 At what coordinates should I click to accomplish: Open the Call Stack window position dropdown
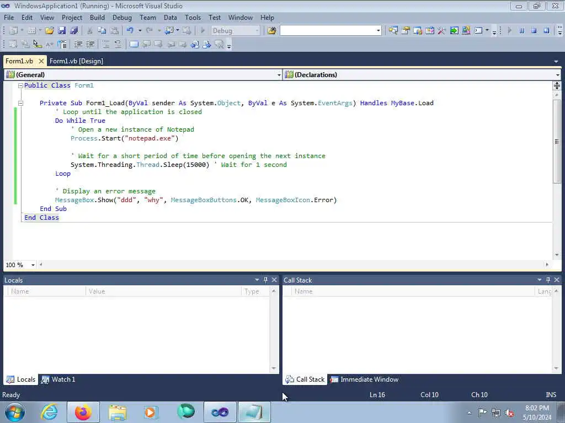(x=540, y=280)
